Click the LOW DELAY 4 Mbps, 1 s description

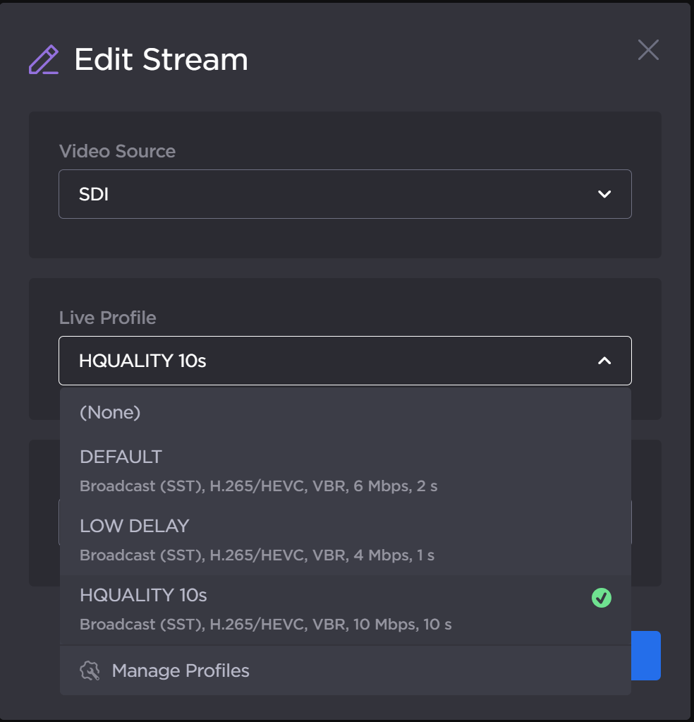pyautogui.click(x=257, y=555)
